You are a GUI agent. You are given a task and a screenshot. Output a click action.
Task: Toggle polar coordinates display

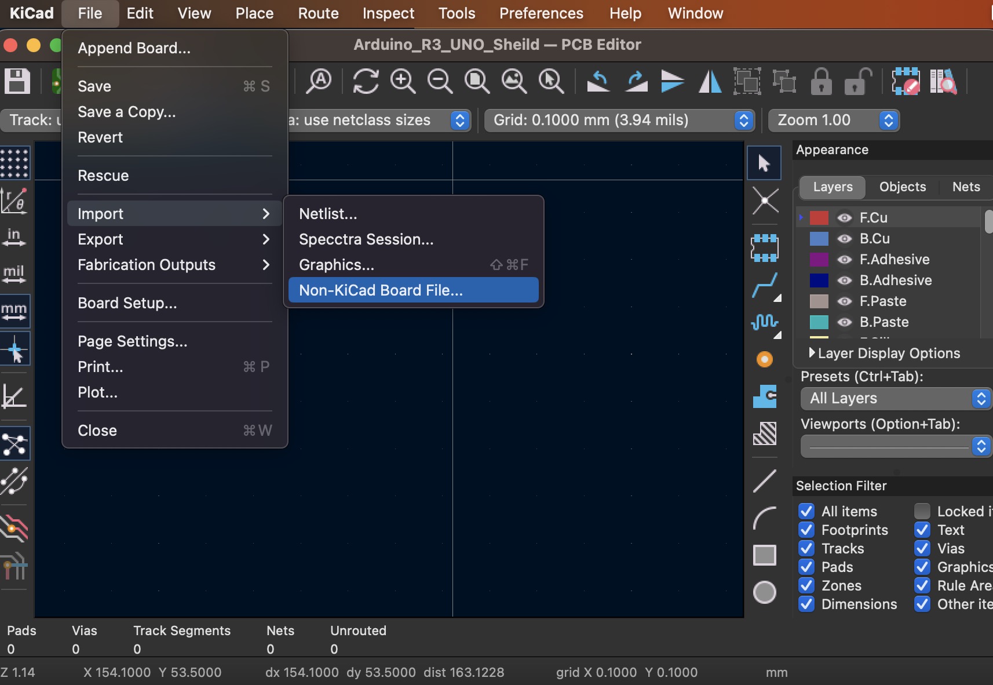[14, 201]
